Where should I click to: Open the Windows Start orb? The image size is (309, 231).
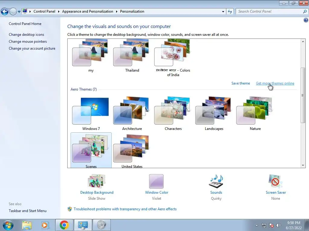click(x=8, y=225)
